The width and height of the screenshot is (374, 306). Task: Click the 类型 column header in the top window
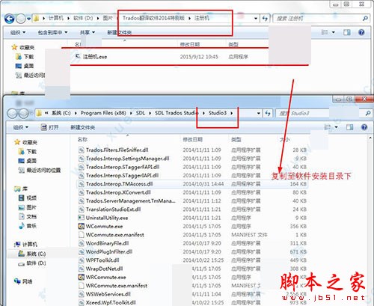click(233, 44)
